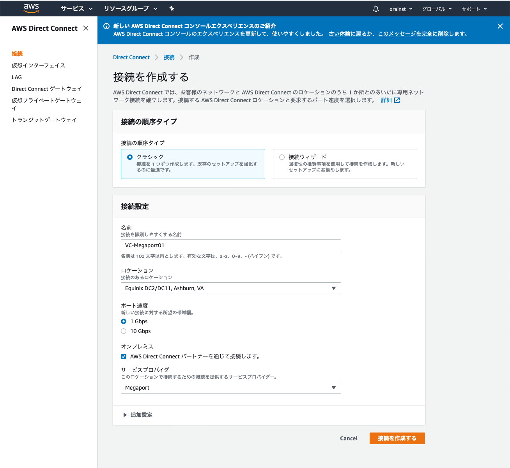Click the Cancel button
510x468 pixels.
pos(349,438)
